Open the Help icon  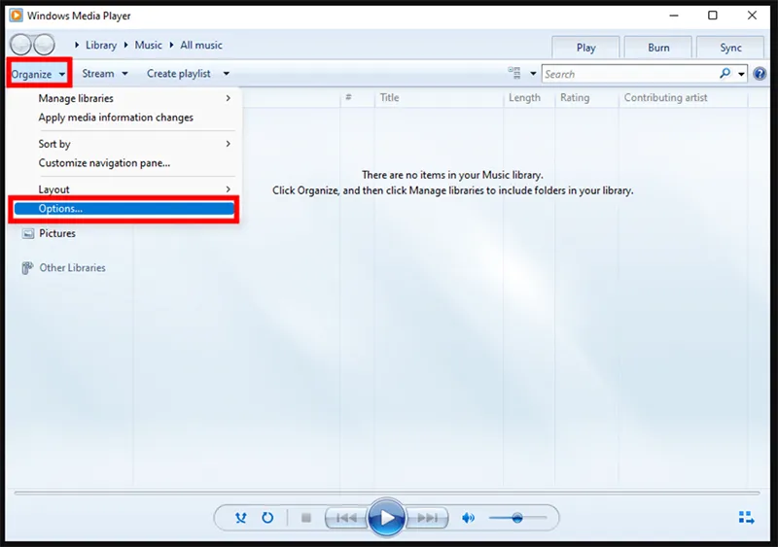pos(760,74)
